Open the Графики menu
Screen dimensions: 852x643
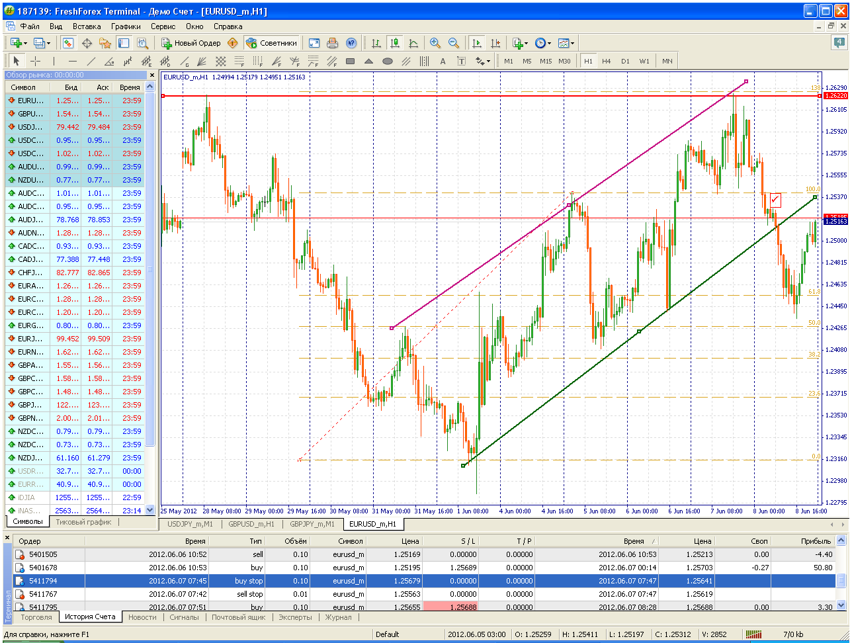click(126, 26)
